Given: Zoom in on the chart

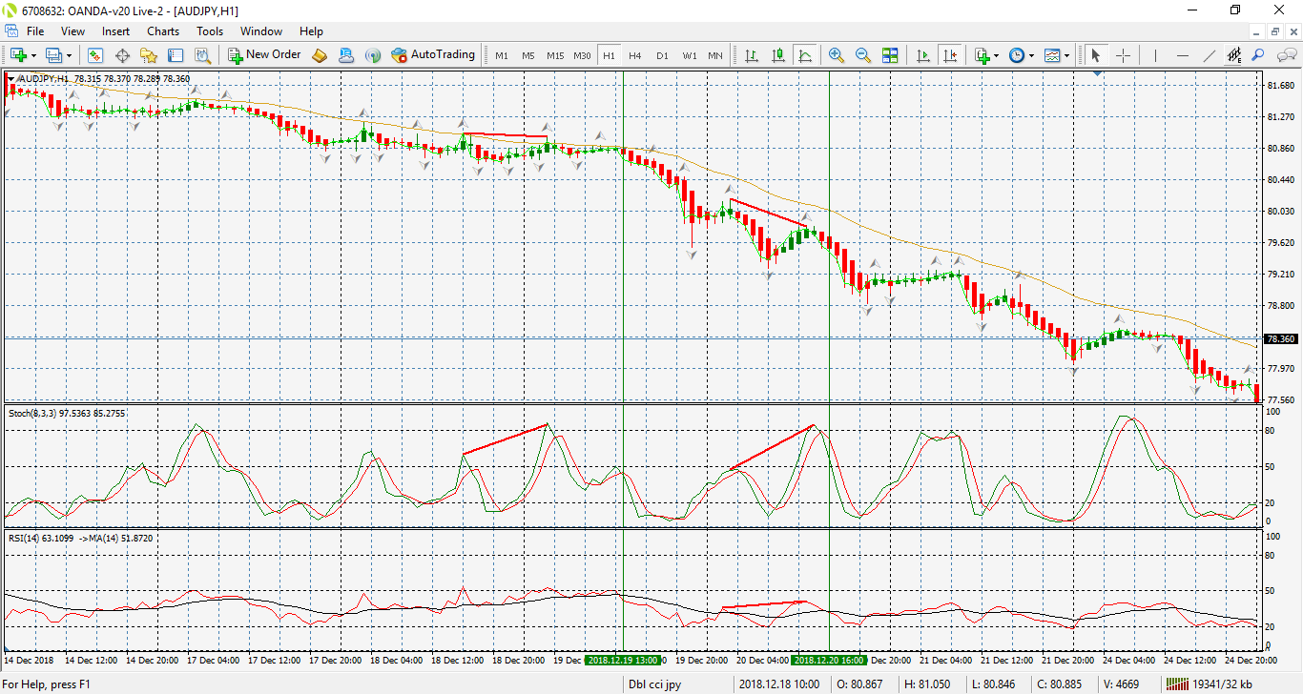Looking at the screenshot, I should pos(837,55).
